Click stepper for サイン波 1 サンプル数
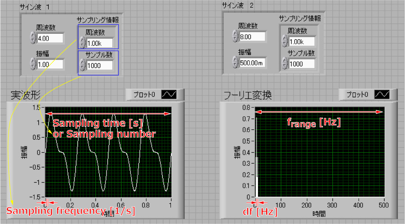The height and width of the screenshot is (224, 405). (82, 65)
